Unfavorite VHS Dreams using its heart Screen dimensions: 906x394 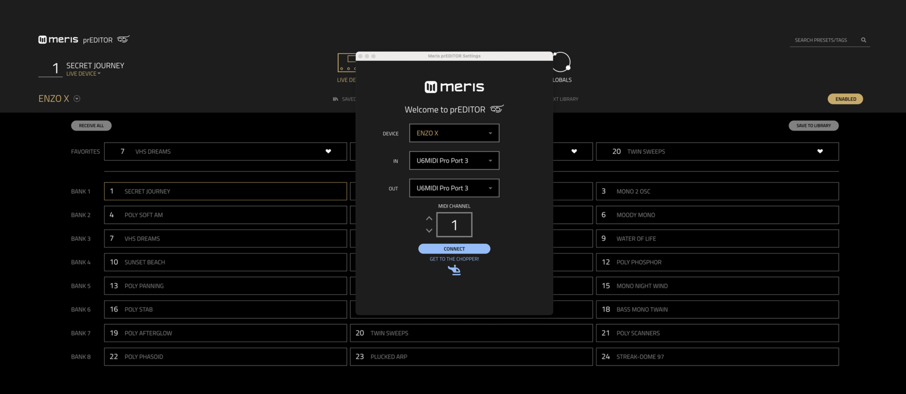tap(328, 151)
